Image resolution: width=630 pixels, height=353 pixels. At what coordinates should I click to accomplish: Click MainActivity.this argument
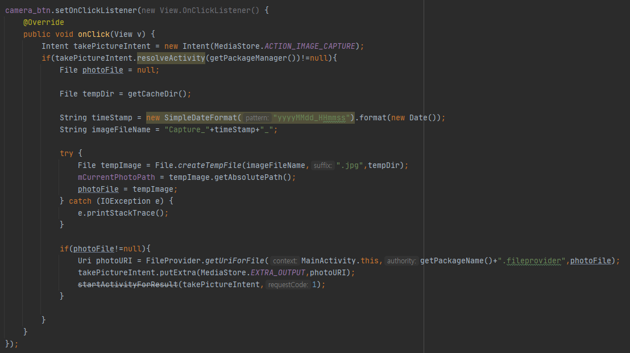[340, 260]
